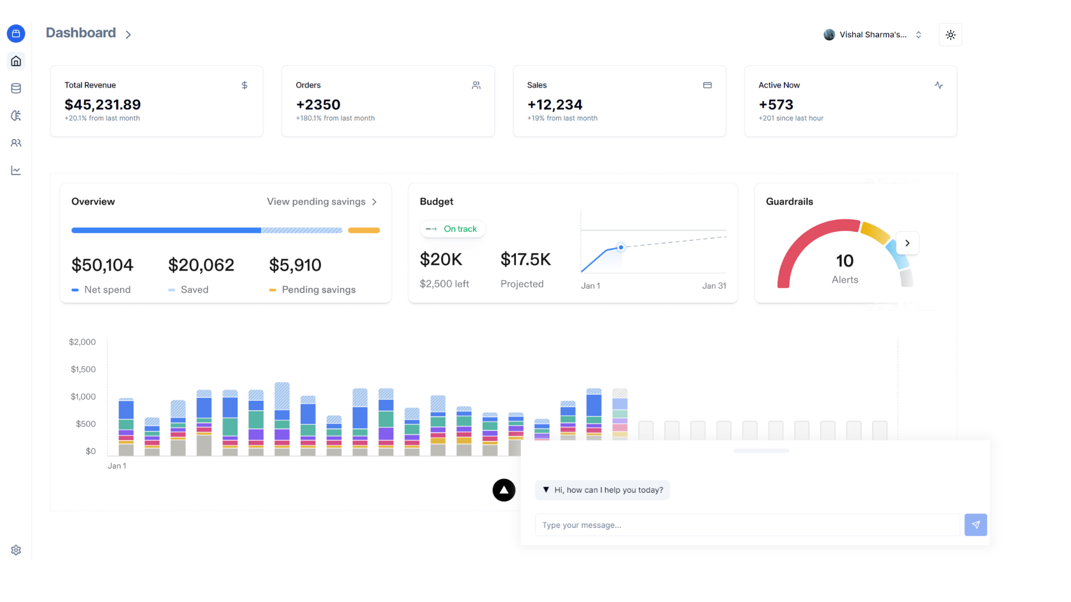
Task: Click the $20K budget amount
Action: (441, 259)
